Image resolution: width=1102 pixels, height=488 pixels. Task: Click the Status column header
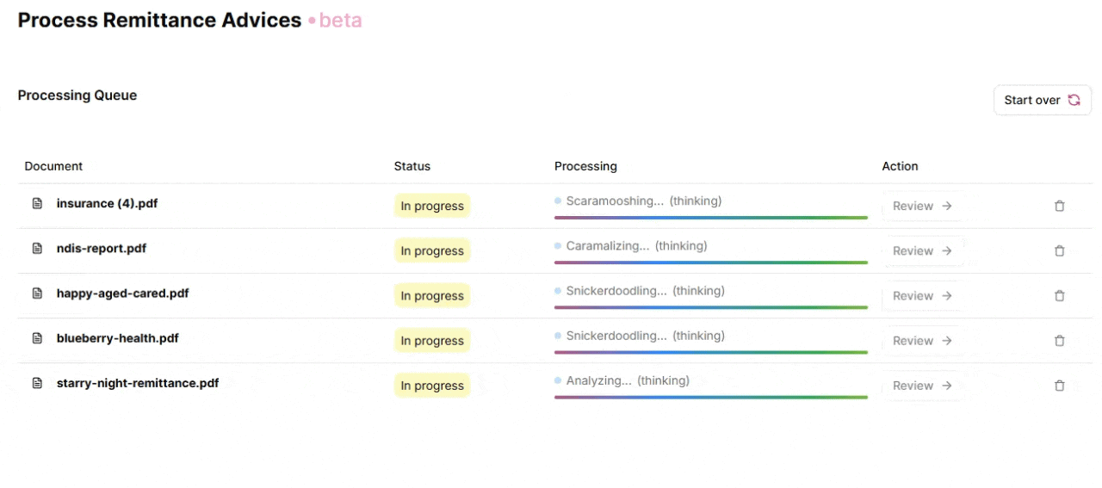pyautogui.click(x=412, y=166)
